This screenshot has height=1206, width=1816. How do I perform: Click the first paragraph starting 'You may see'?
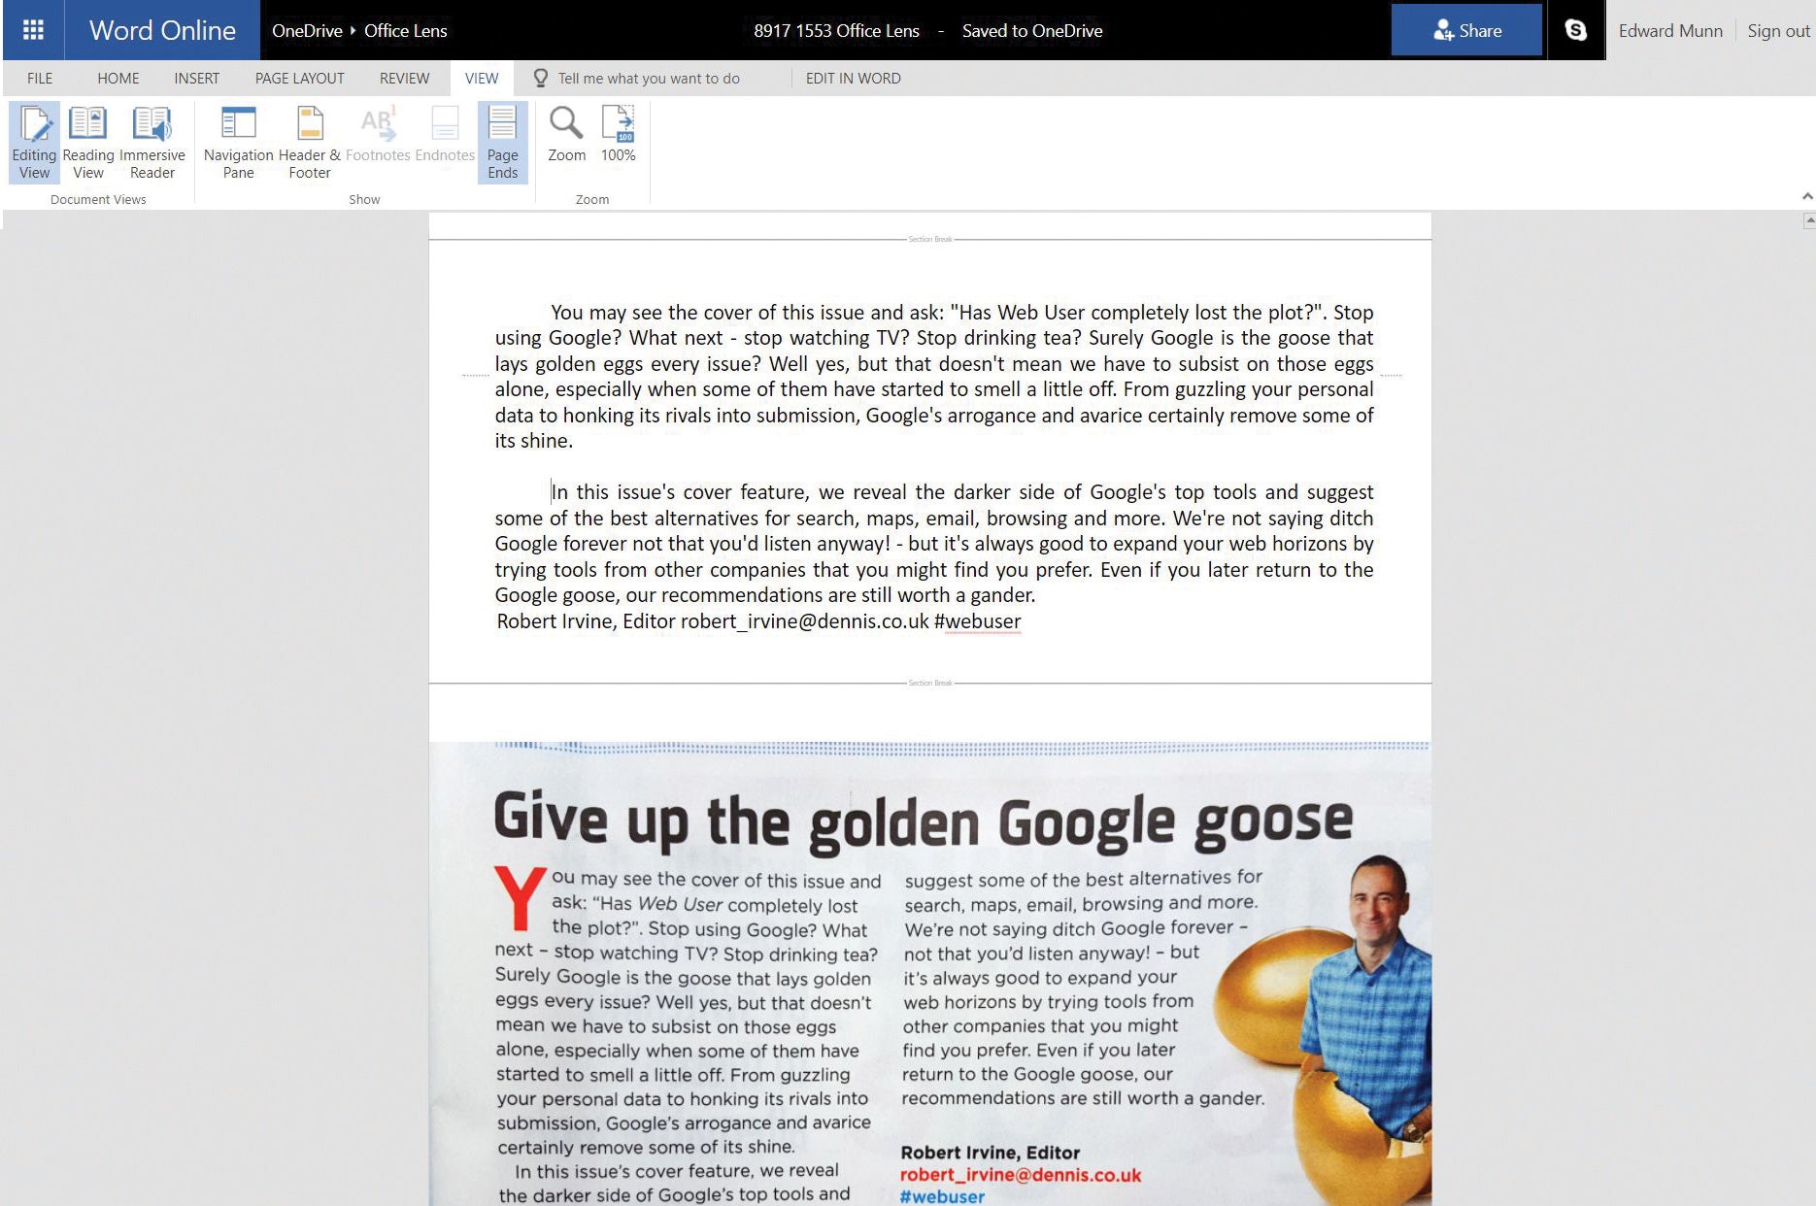pos(934,377)
